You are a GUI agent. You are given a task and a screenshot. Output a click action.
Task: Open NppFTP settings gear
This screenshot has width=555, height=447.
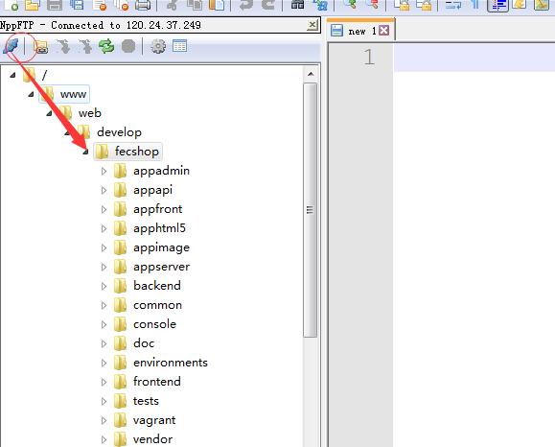(x=158, y=46)
